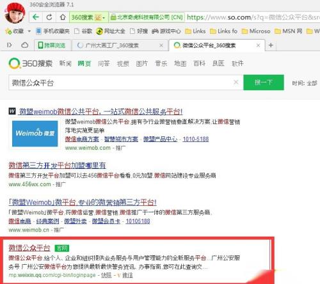This screenshot has height=284, width=320.
Task: Open the 时间: 全部 time filter
Action: coord(305,83)
